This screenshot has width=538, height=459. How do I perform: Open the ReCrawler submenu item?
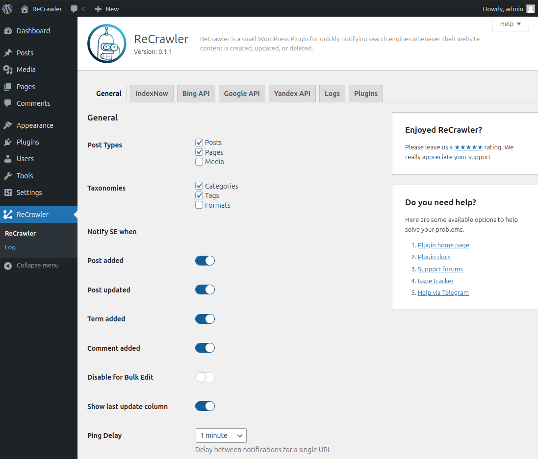click(20, 234)
